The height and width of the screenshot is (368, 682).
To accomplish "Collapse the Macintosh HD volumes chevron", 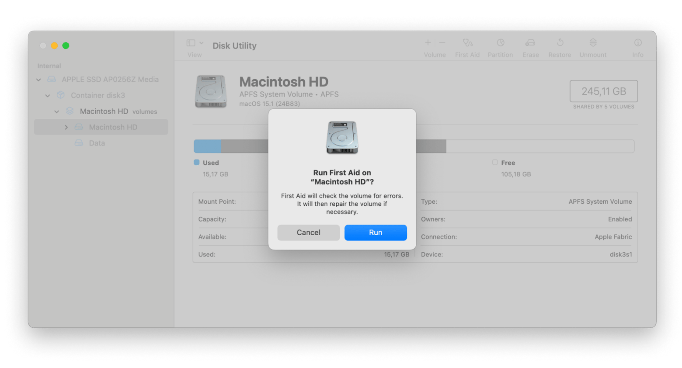I will coord(57,111).
